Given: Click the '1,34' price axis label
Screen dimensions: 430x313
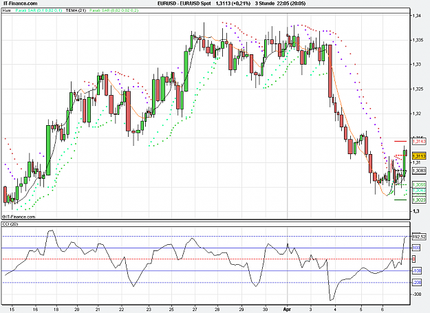Looking at the screenshot, I should [x=416, y=16].
